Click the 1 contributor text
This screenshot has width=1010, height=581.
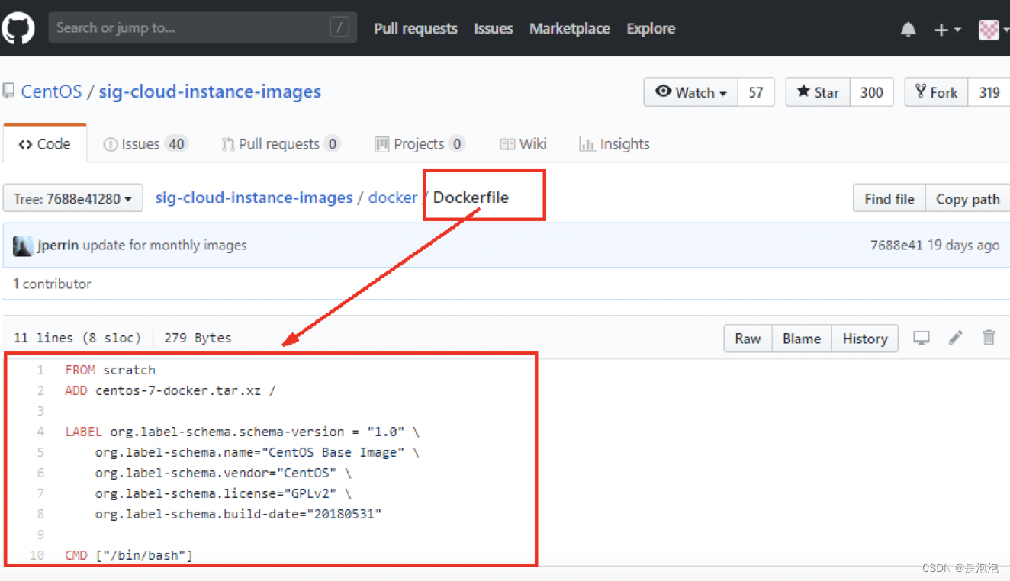[52, 284]
